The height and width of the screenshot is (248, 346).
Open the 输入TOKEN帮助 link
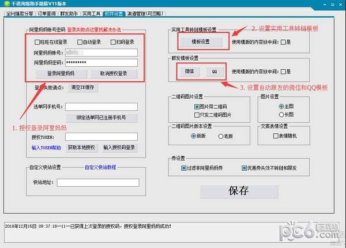tap(47, 148)
